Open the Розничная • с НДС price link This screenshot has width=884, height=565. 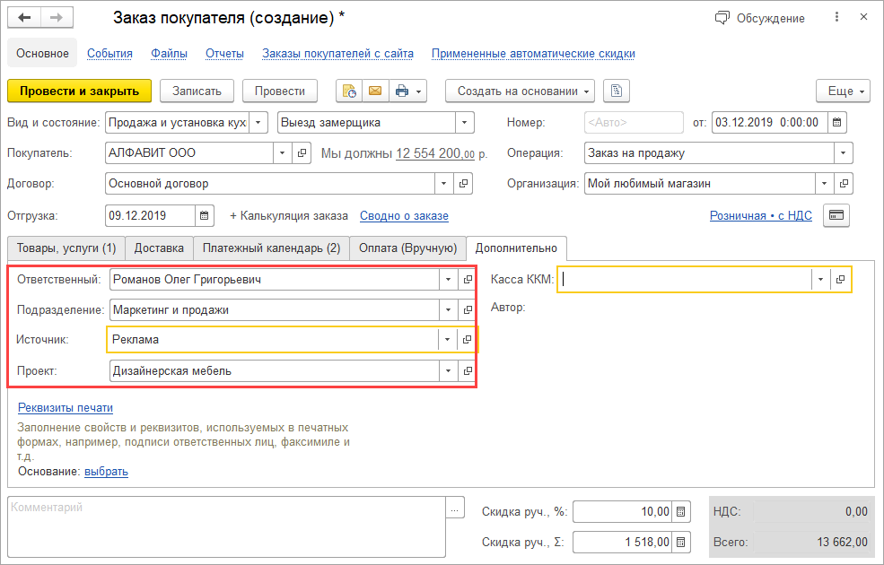(x=761, y=216)
